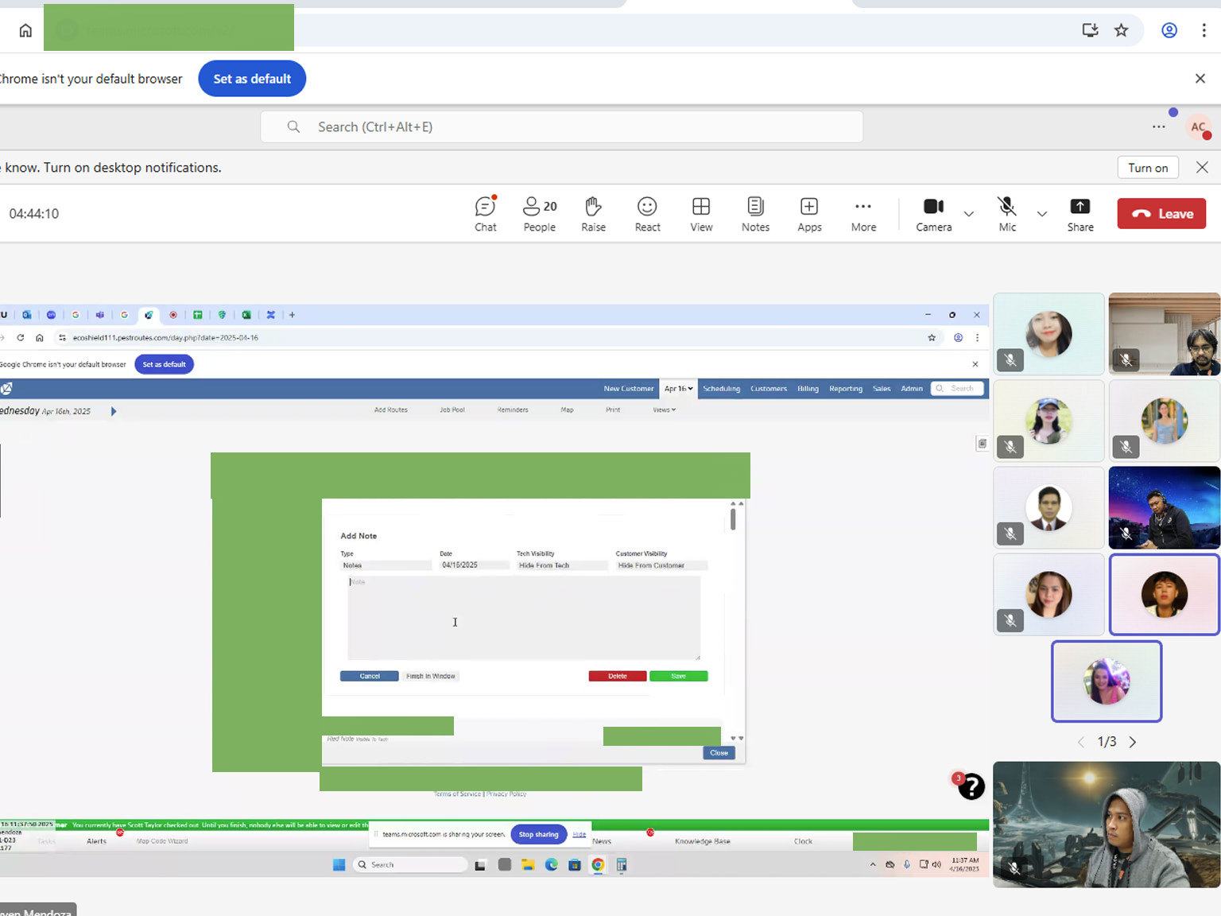This screenshot has width=1221, height=916.
Task: Turn on desktop notifications
Action: coord(1148,168)
